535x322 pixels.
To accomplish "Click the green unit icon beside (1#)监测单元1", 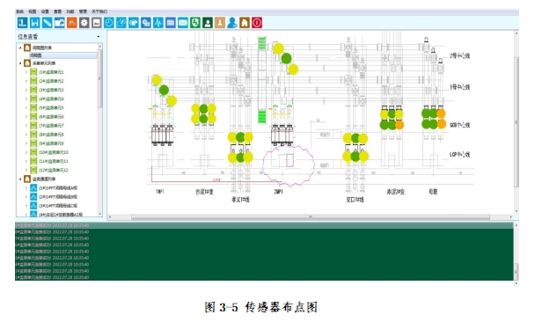I will 33,72.
